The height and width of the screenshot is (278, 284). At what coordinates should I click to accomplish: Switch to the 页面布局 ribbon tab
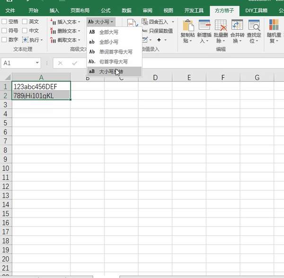(80, 10)
